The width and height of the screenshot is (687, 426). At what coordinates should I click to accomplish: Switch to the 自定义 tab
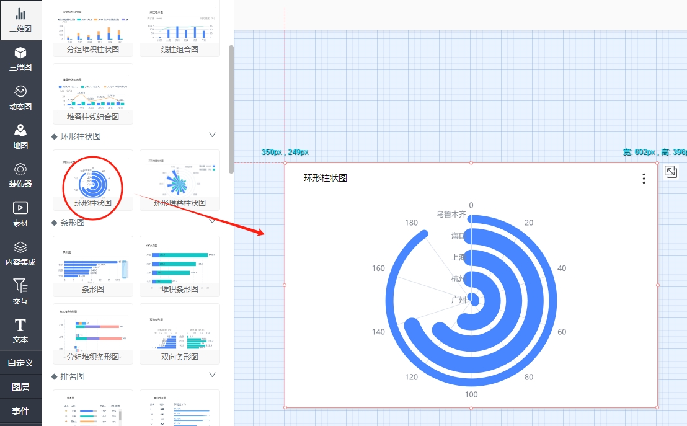[20, 363]
